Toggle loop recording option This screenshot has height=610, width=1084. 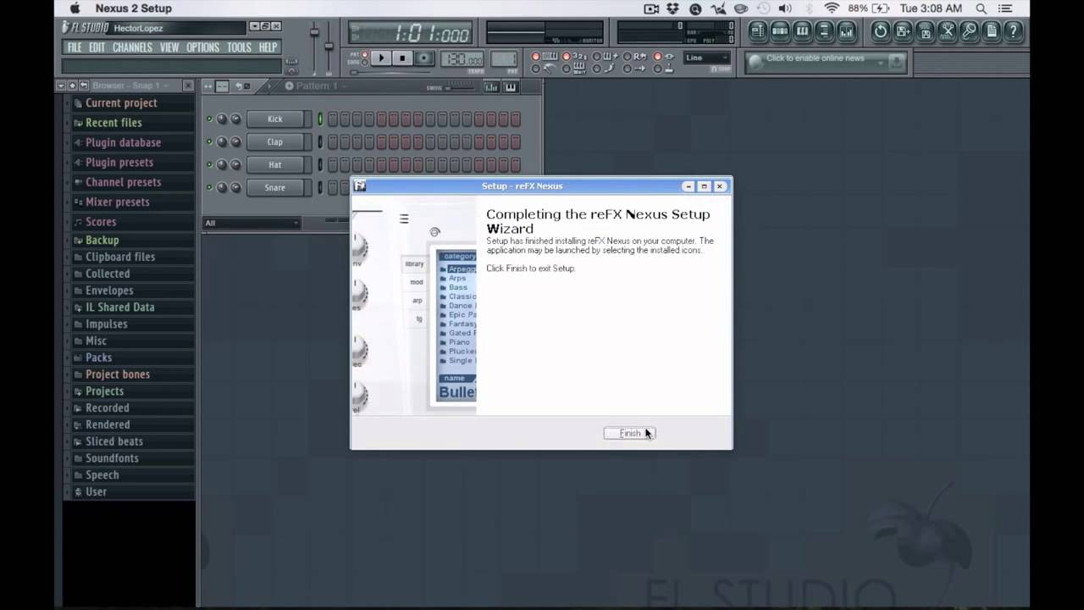(627, 56)
